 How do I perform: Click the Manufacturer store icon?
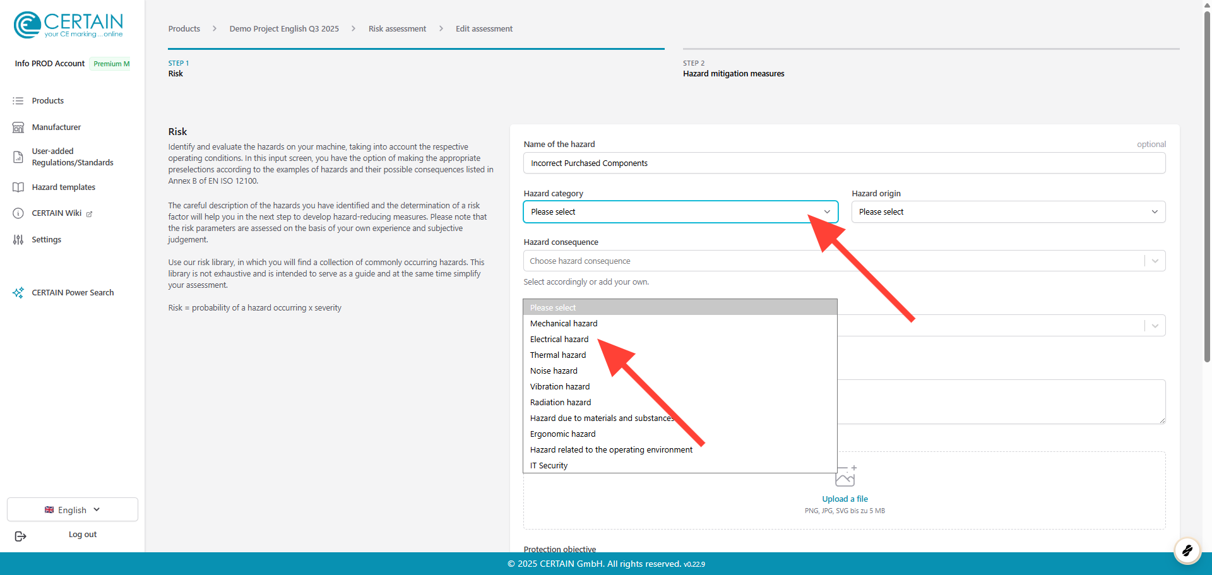pos(18,127)
